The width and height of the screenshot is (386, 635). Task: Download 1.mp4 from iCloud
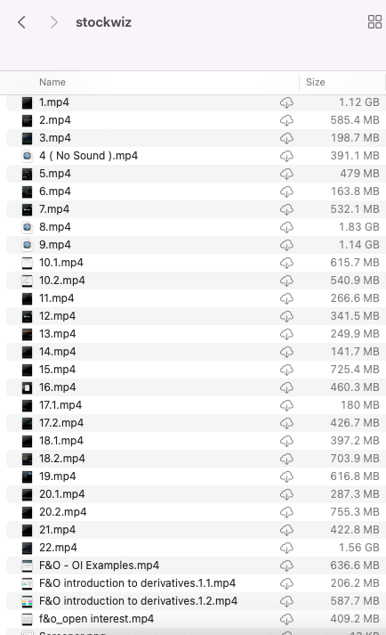point(286,102)
